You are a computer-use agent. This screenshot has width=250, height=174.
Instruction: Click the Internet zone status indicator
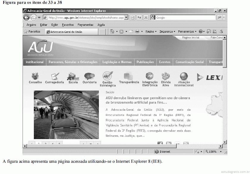[x=163, y=152]
